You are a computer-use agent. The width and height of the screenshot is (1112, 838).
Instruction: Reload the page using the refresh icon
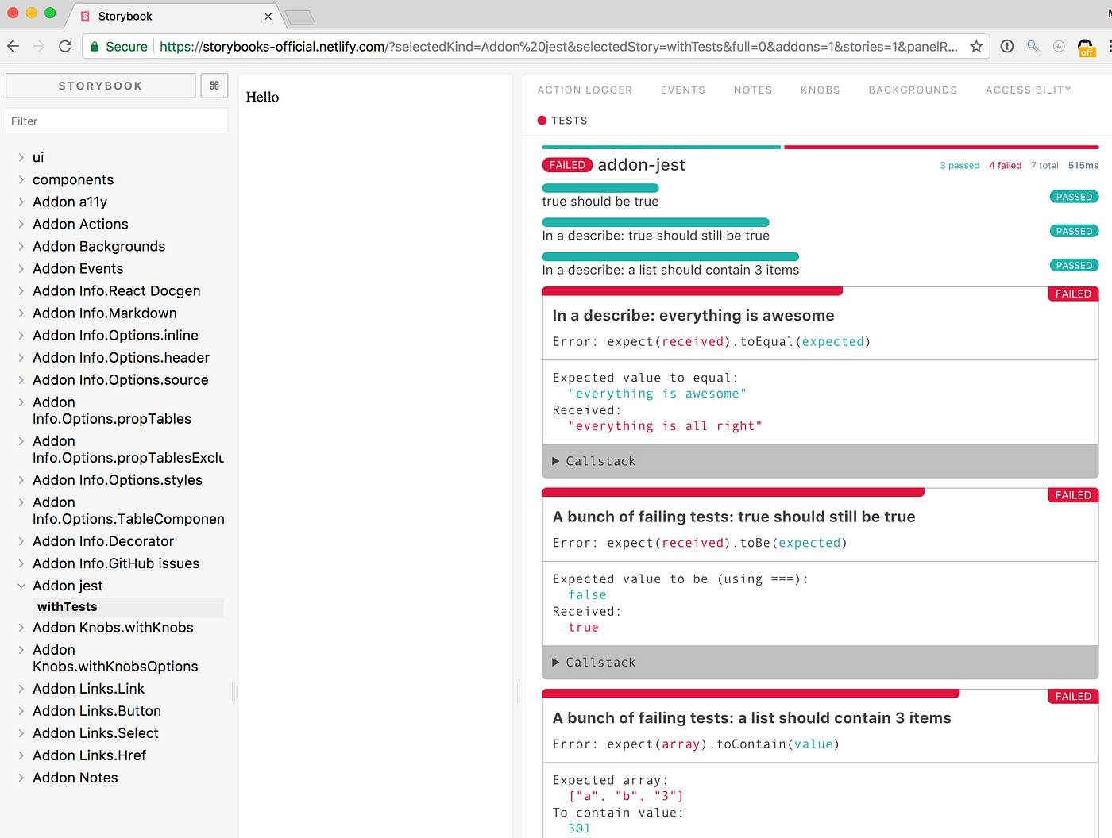tap(65, 45)
